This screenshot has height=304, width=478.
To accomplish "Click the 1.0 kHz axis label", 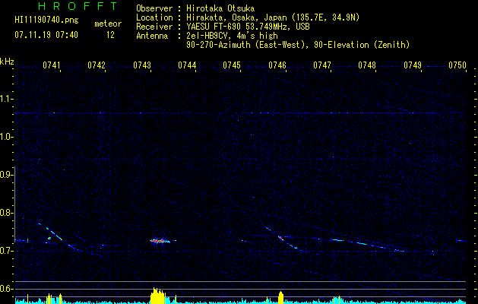I will pyautogui.click(x=6, y=137).
